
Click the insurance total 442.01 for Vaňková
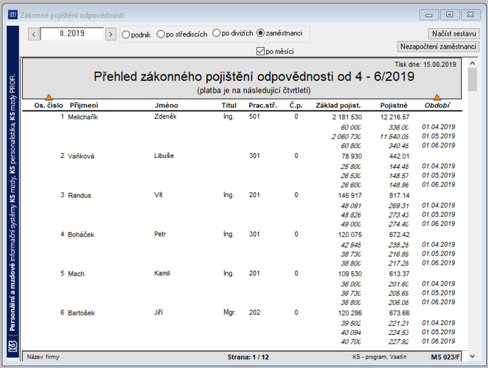tap(399, 156)
